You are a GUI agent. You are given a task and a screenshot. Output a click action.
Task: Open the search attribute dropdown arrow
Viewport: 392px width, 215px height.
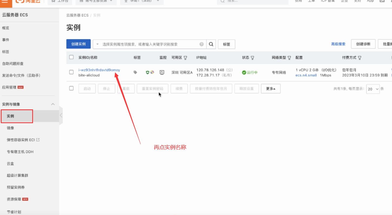pos(97,44)
